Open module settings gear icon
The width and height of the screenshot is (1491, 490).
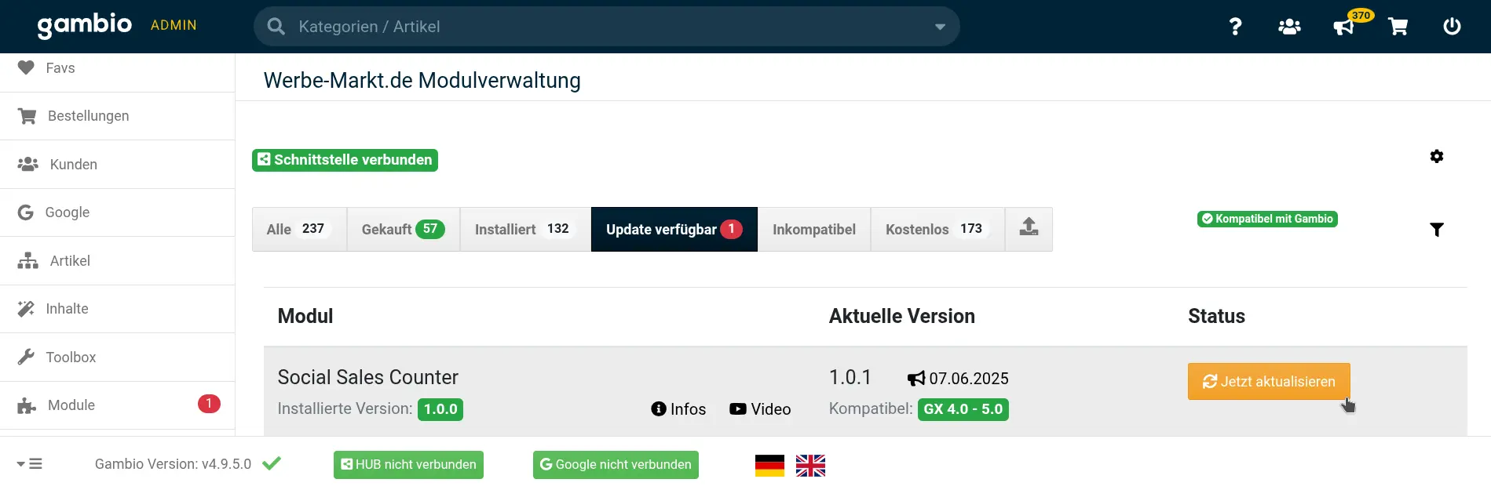point(1437,156)
